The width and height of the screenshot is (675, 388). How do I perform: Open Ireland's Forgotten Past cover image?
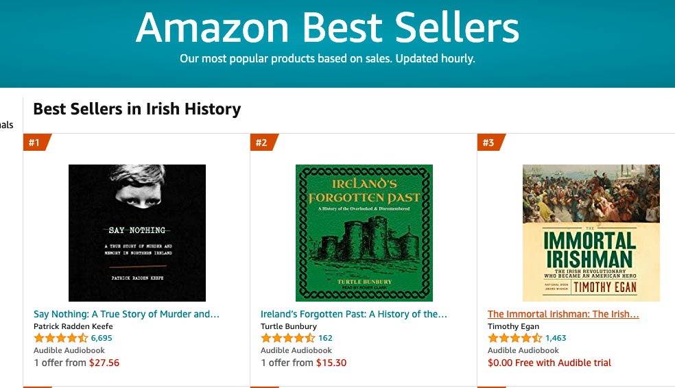[x=364, y=233]
